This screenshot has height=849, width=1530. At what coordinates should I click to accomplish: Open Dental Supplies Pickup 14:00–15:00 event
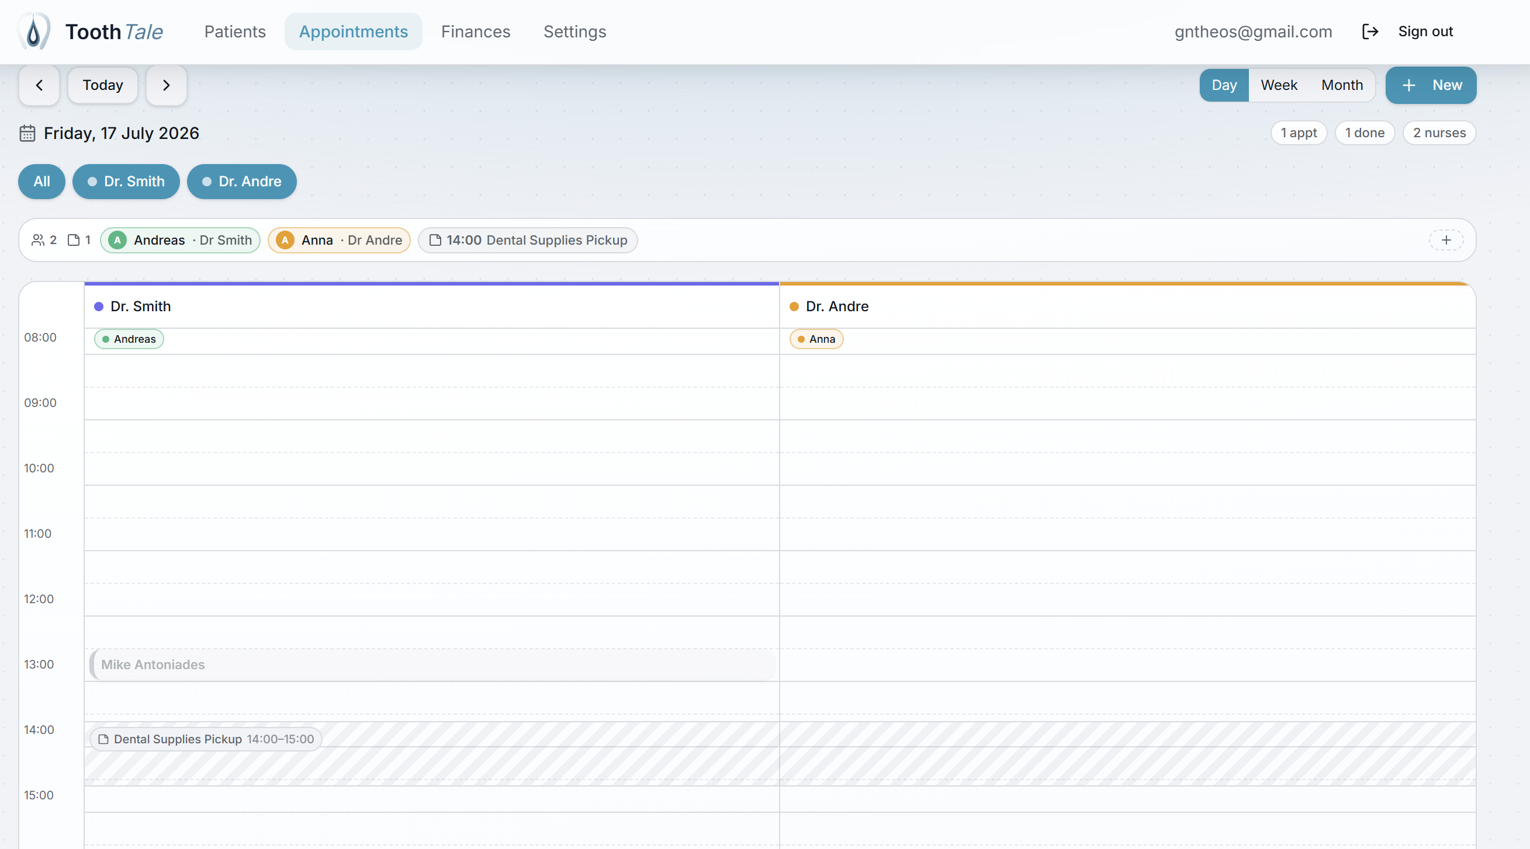[206, 739]
